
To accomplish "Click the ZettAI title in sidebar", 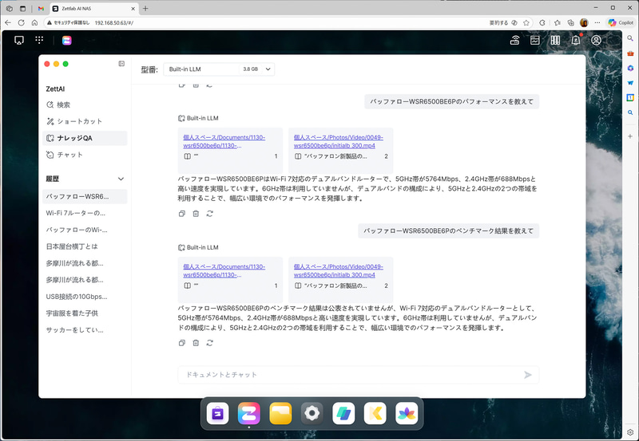I will coord(55,89).
